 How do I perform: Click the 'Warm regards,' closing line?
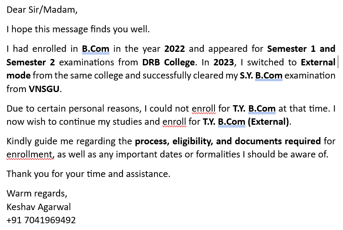tap(37, 194)
